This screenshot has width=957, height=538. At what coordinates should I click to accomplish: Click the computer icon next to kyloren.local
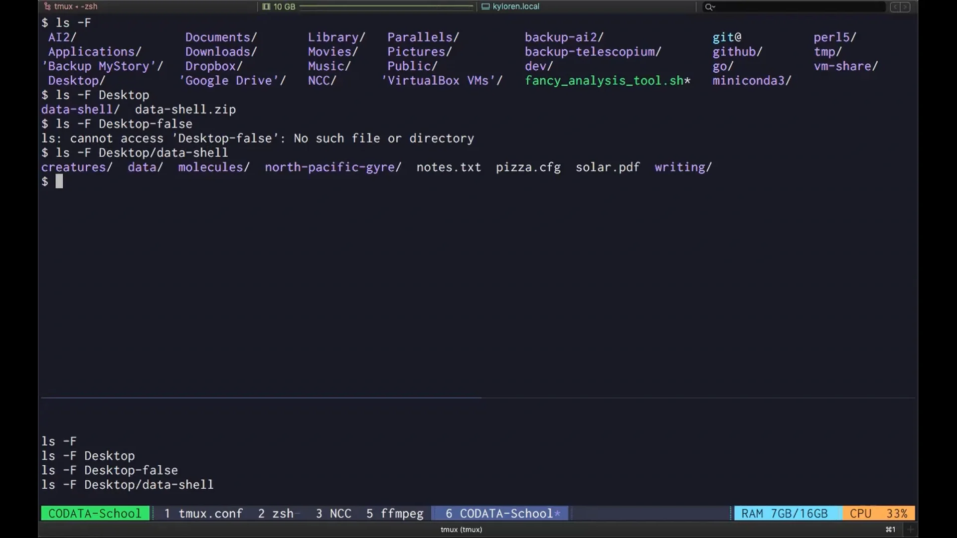[485, 6]
